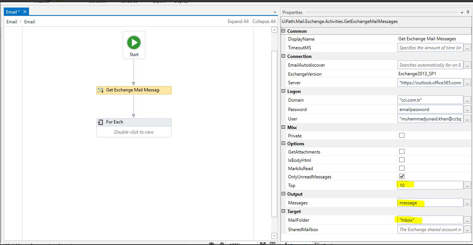This screenshot has width=473, height=245.
Task: Collapse the Target property group
Action: tap(284, 211)
